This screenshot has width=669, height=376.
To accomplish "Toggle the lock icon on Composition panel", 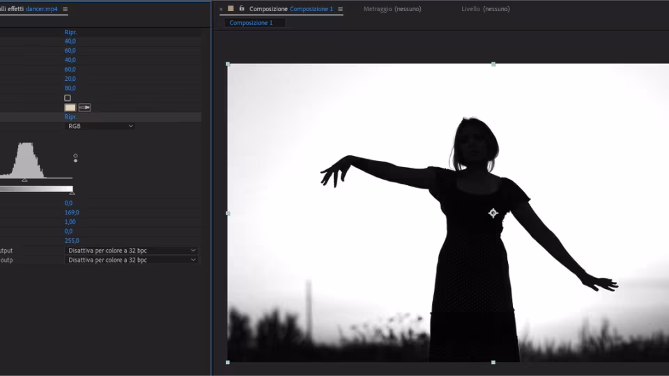I will 242,8.
